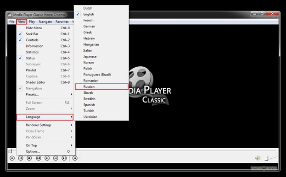
Task: Click the Skip to next icon
Action: [x=64, y=158]
